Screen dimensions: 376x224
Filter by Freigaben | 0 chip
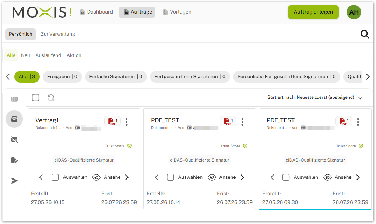tap(62, 77)
